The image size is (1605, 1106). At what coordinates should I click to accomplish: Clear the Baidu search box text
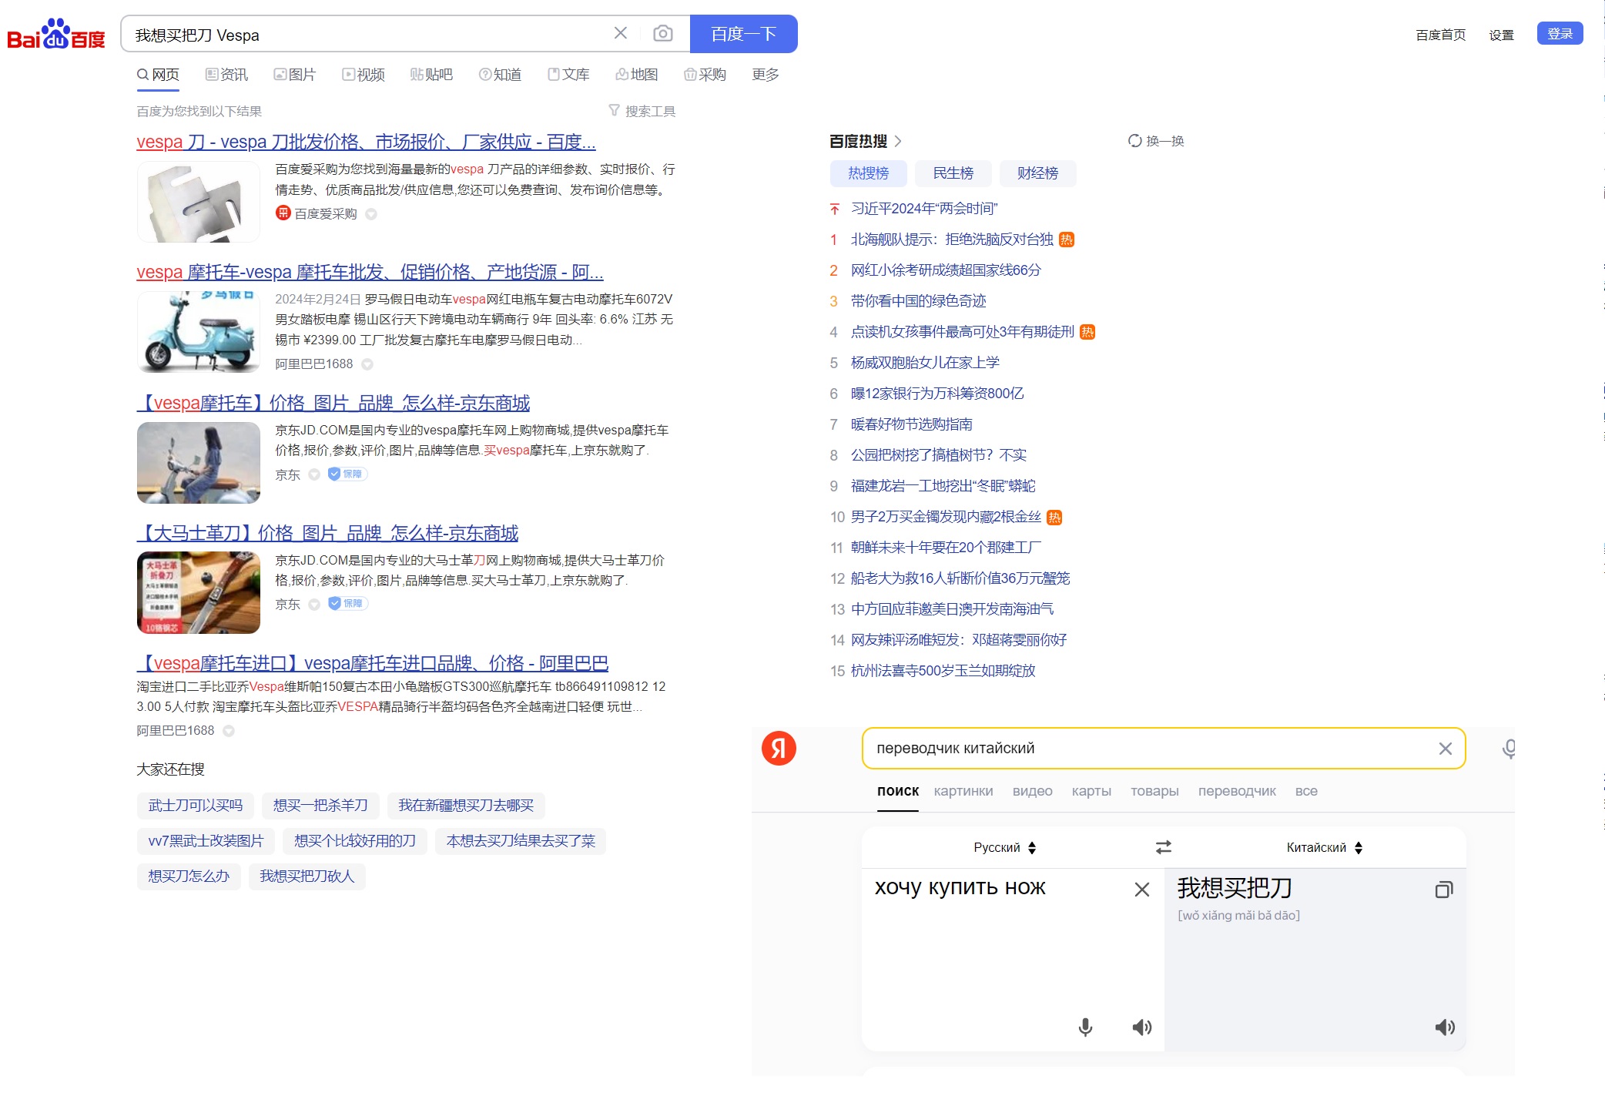pyautogui.click(x=620, y=33)
